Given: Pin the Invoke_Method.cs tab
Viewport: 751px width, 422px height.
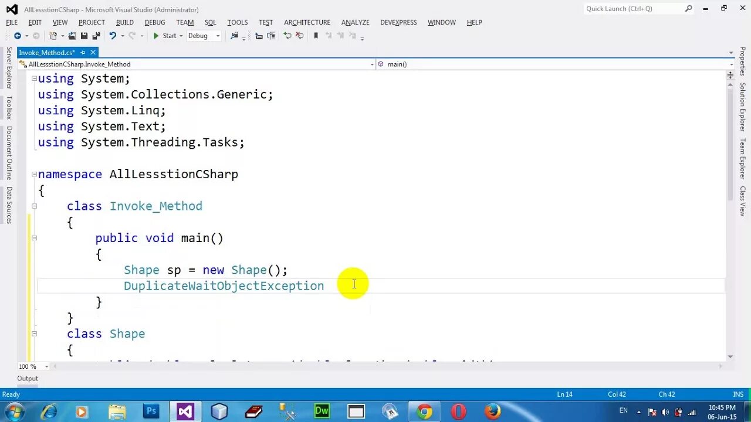Looking at the screenshot, I should 83,53.
